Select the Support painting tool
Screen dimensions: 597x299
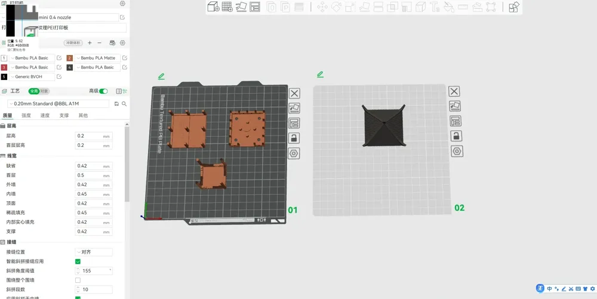tap(406, 7)
